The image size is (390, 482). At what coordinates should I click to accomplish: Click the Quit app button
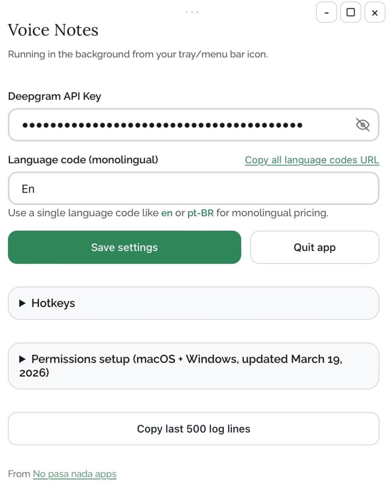click(x=314, y=247)
